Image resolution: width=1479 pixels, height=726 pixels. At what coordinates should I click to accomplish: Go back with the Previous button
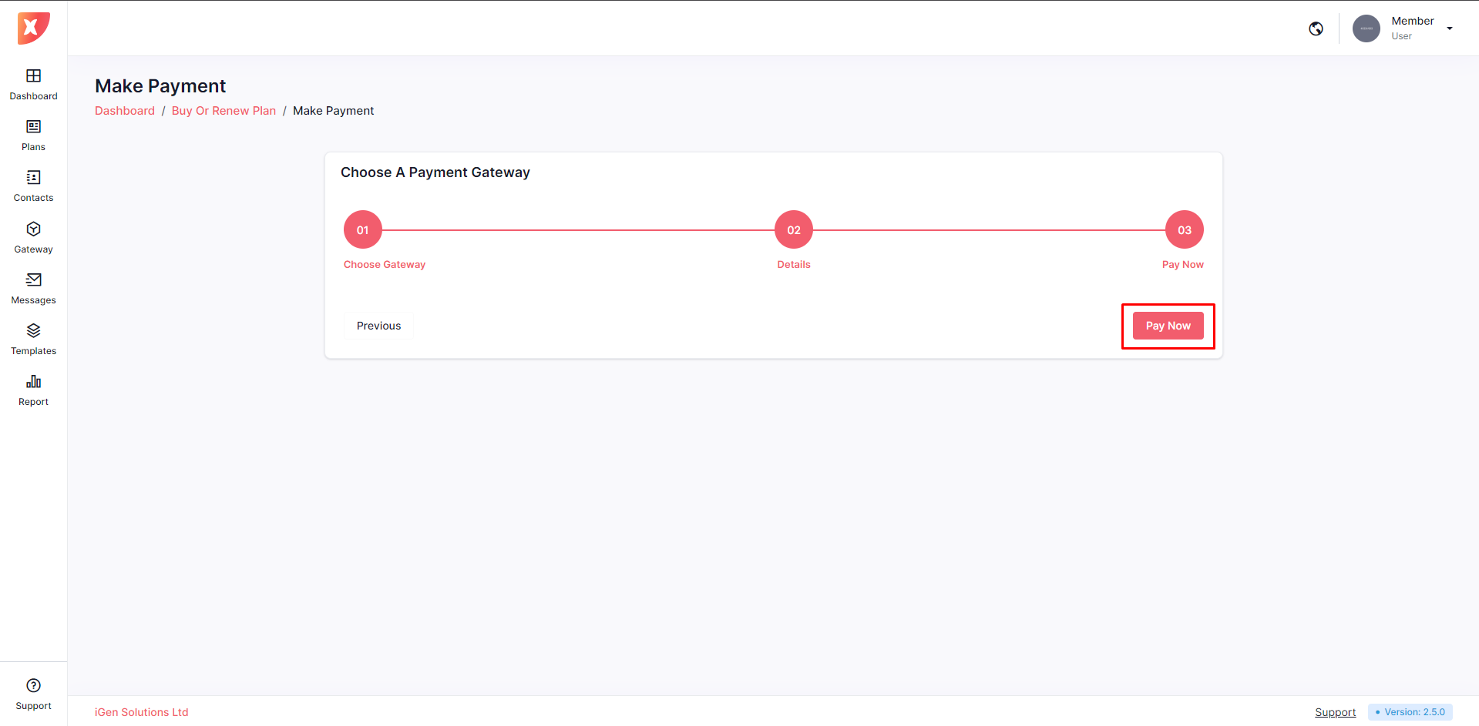tap(378, 326)
